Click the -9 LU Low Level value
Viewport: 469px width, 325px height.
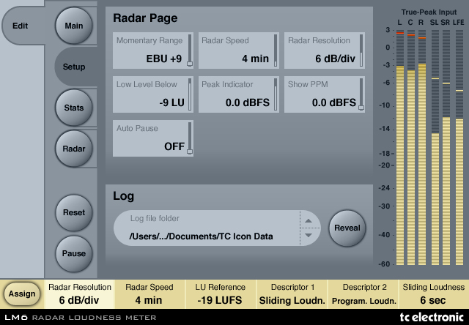tap(171, 102)
